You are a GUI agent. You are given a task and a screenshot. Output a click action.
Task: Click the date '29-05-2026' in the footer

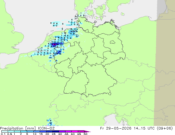tap(119, 128)
